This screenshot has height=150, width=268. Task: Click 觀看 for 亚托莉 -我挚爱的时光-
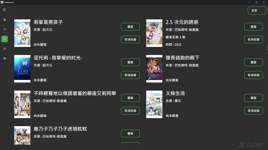click(x=130, y=62)
